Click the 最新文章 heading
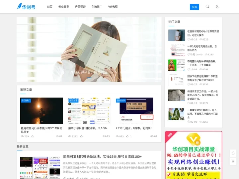This screenshot has width=239, height=179. click(x=23, y=147)
